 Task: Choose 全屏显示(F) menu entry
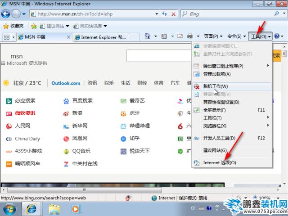point(232,110)
